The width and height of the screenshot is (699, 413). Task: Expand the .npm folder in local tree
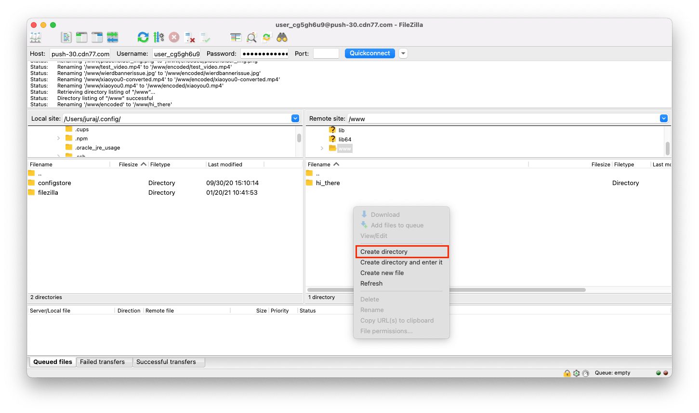coord(59,138)
